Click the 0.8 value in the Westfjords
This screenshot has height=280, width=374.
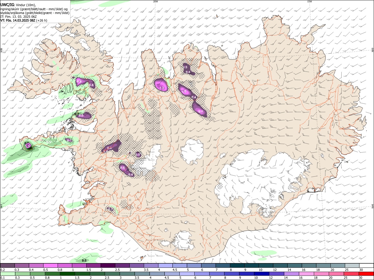coord(79,81)
